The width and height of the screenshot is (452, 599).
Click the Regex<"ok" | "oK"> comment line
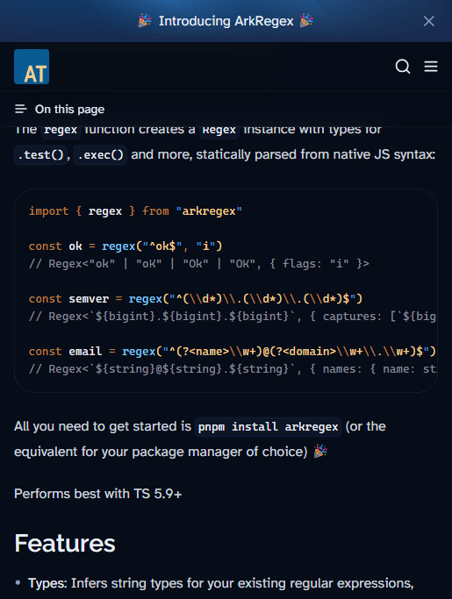199,264
